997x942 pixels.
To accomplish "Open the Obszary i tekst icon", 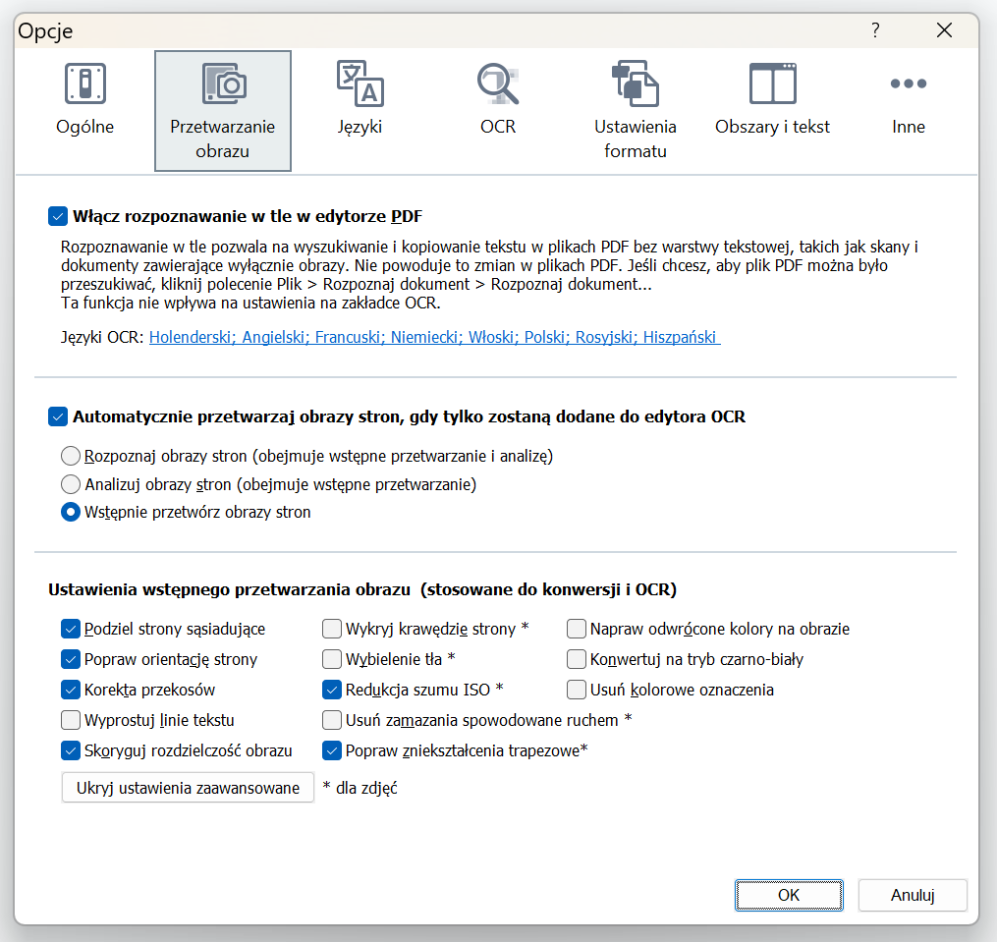I will (772, 84).
